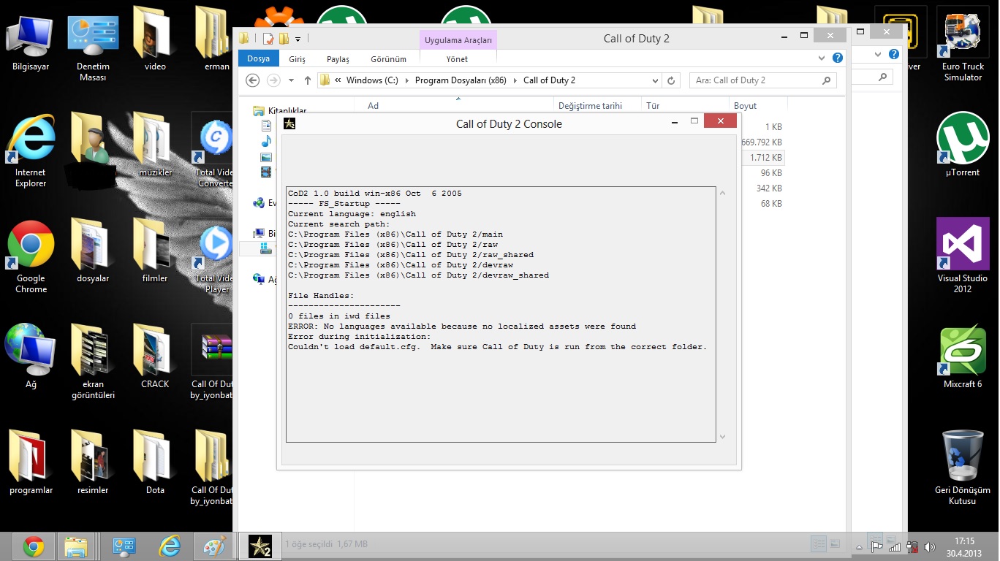Expand the ribbon using the chevron
1000x561 pixels.
click(823, 58)
